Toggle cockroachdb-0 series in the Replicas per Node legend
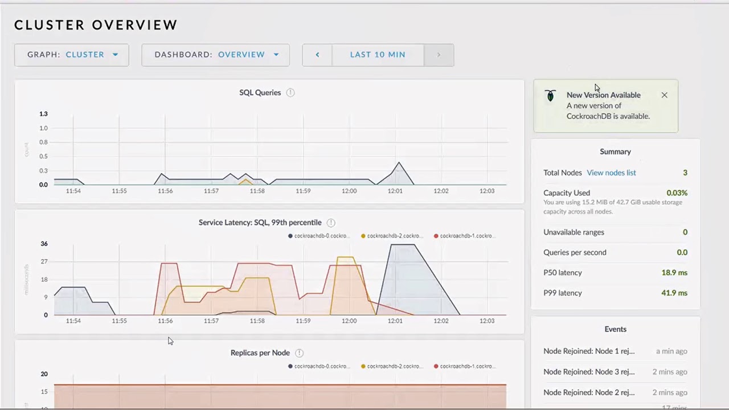This screenshot has width=729, height=410. (x=318, y=366)
